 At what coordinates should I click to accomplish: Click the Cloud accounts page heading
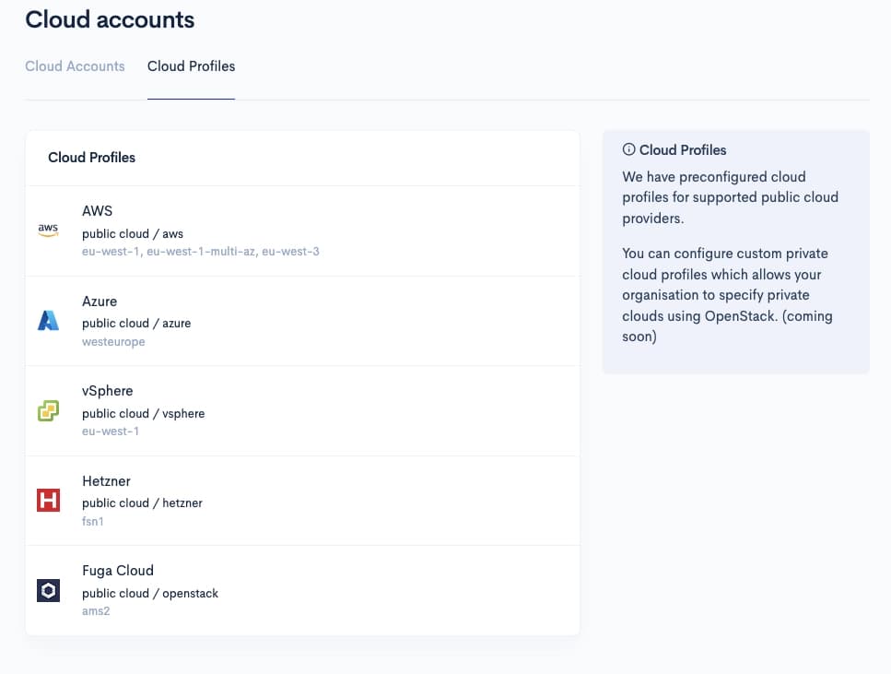tap(110, 19)
